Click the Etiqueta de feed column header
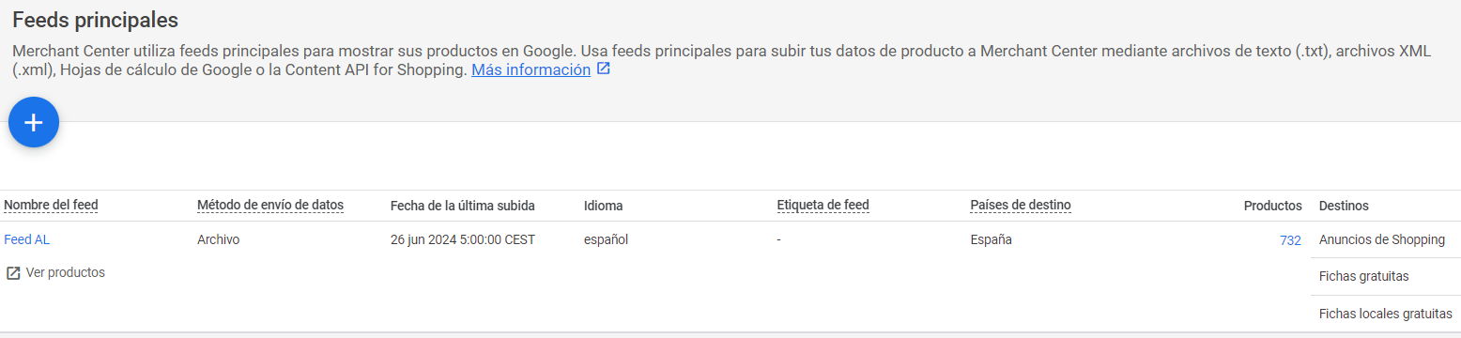This screenshot has height=338, width=1461. point(823,205)
